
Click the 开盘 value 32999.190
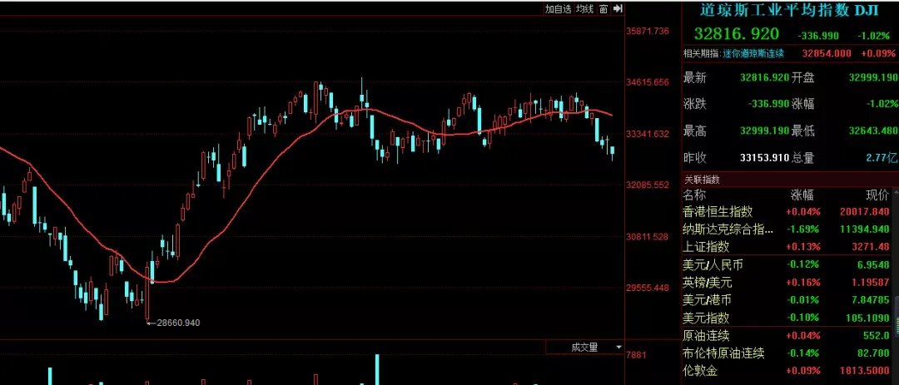point(874,77)
